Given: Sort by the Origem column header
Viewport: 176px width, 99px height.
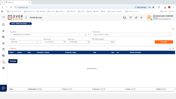Looking at the screenshot, I should click(x=12, y=53).
